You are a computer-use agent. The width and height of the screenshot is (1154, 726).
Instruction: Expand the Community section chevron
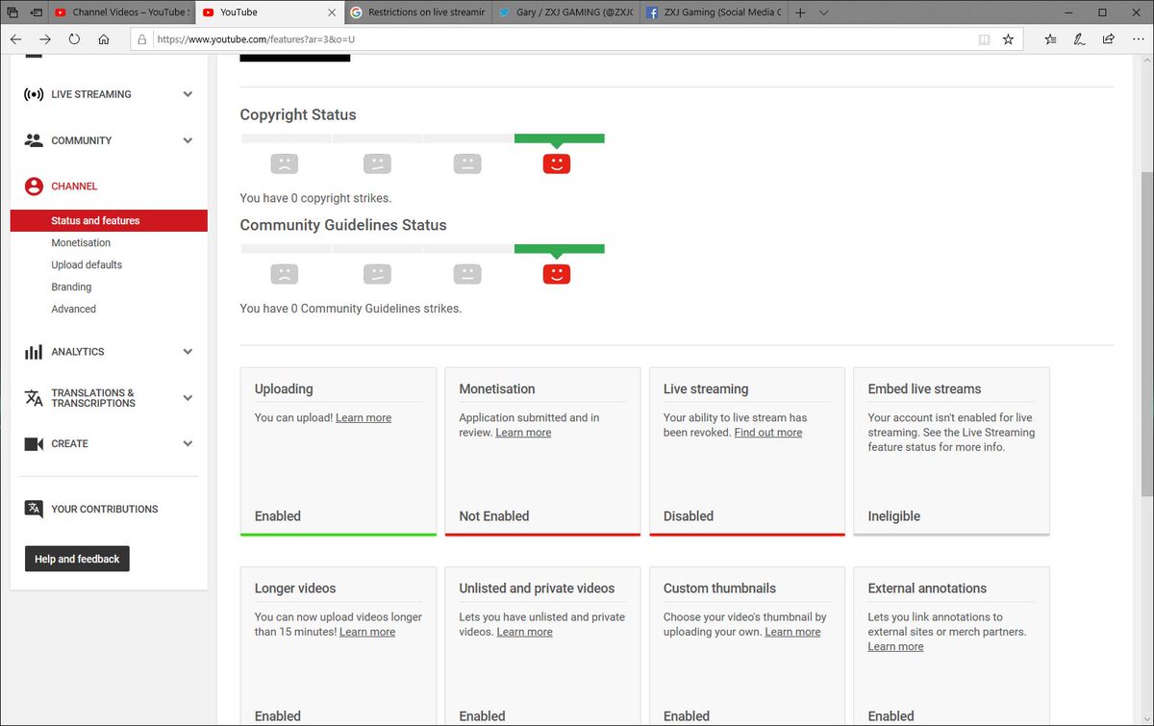pyautogui.click(x=188, y=140)
